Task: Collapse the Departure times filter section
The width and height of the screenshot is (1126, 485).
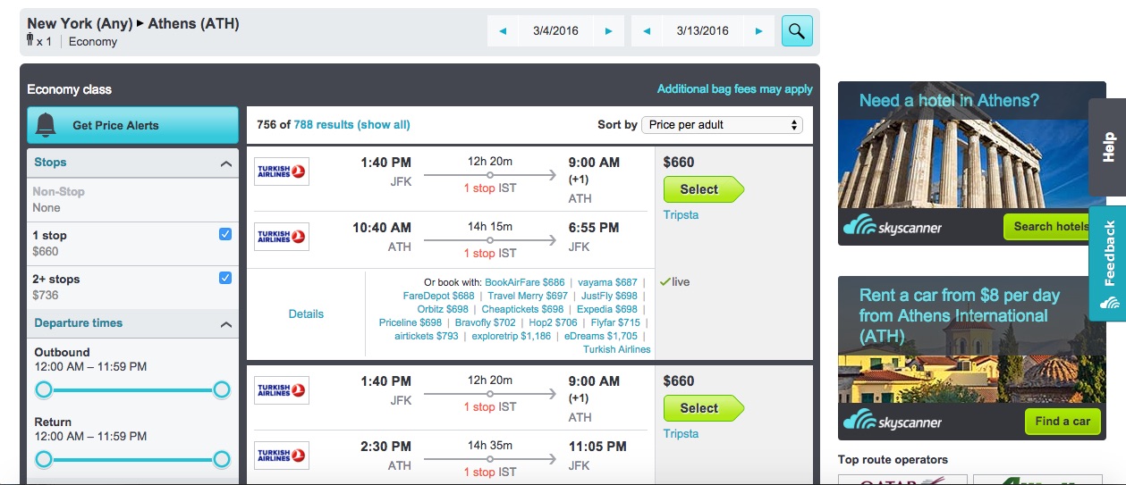Action: pos(225,324)
